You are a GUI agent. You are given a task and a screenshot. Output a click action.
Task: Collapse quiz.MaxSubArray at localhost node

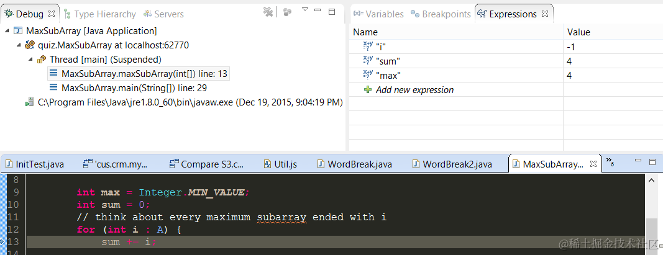pyautogui.click(x=19, y=45)
